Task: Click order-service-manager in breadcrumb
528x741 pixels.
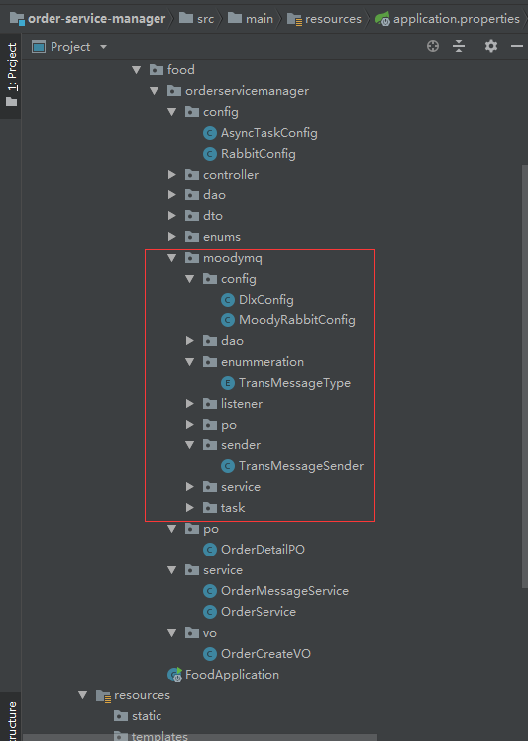Action: (x=88, y=19)
